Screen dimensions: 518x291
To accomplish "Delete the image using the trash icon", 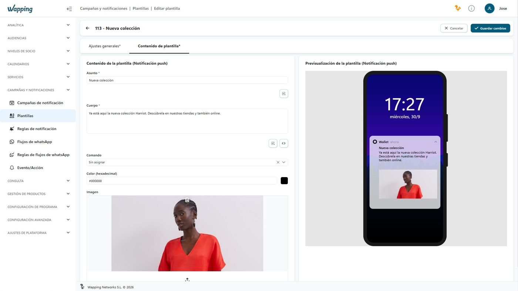I will pos(187,200).
